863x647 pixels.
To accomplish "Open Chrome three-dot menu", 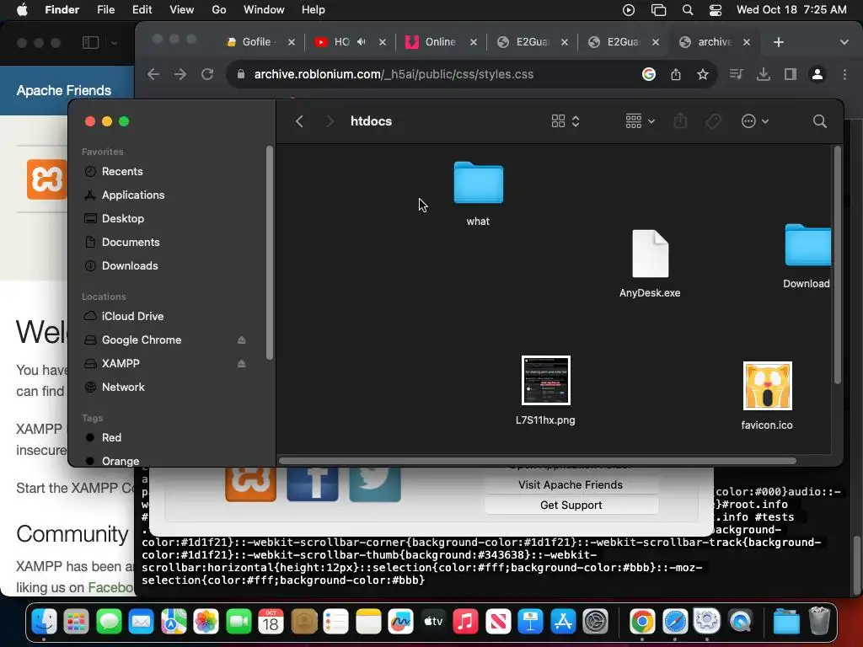I will (x=844, y=74).
